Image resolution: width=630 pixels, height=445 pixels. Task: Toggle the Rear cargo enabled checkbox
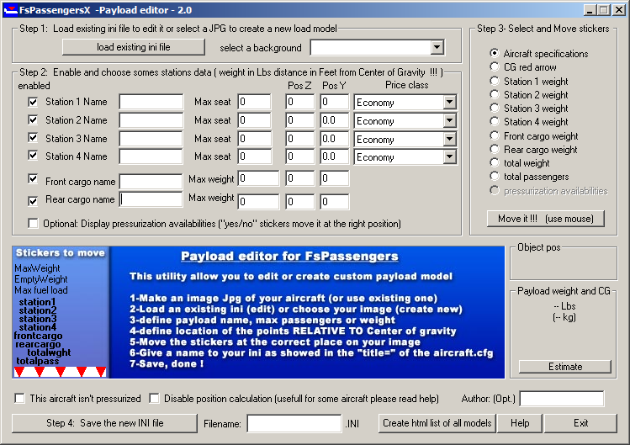[x=33, y=200]
